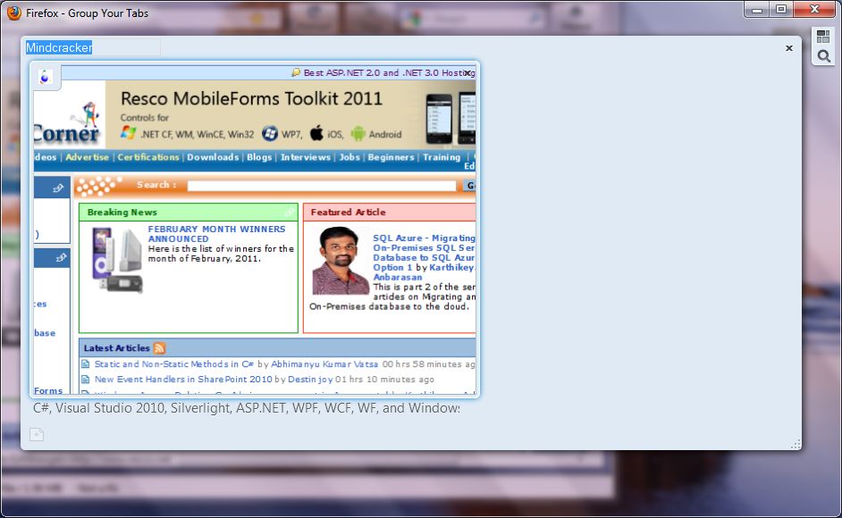Click the Interviews navigation link
842x518 pixels.
(x=306, y=157)
